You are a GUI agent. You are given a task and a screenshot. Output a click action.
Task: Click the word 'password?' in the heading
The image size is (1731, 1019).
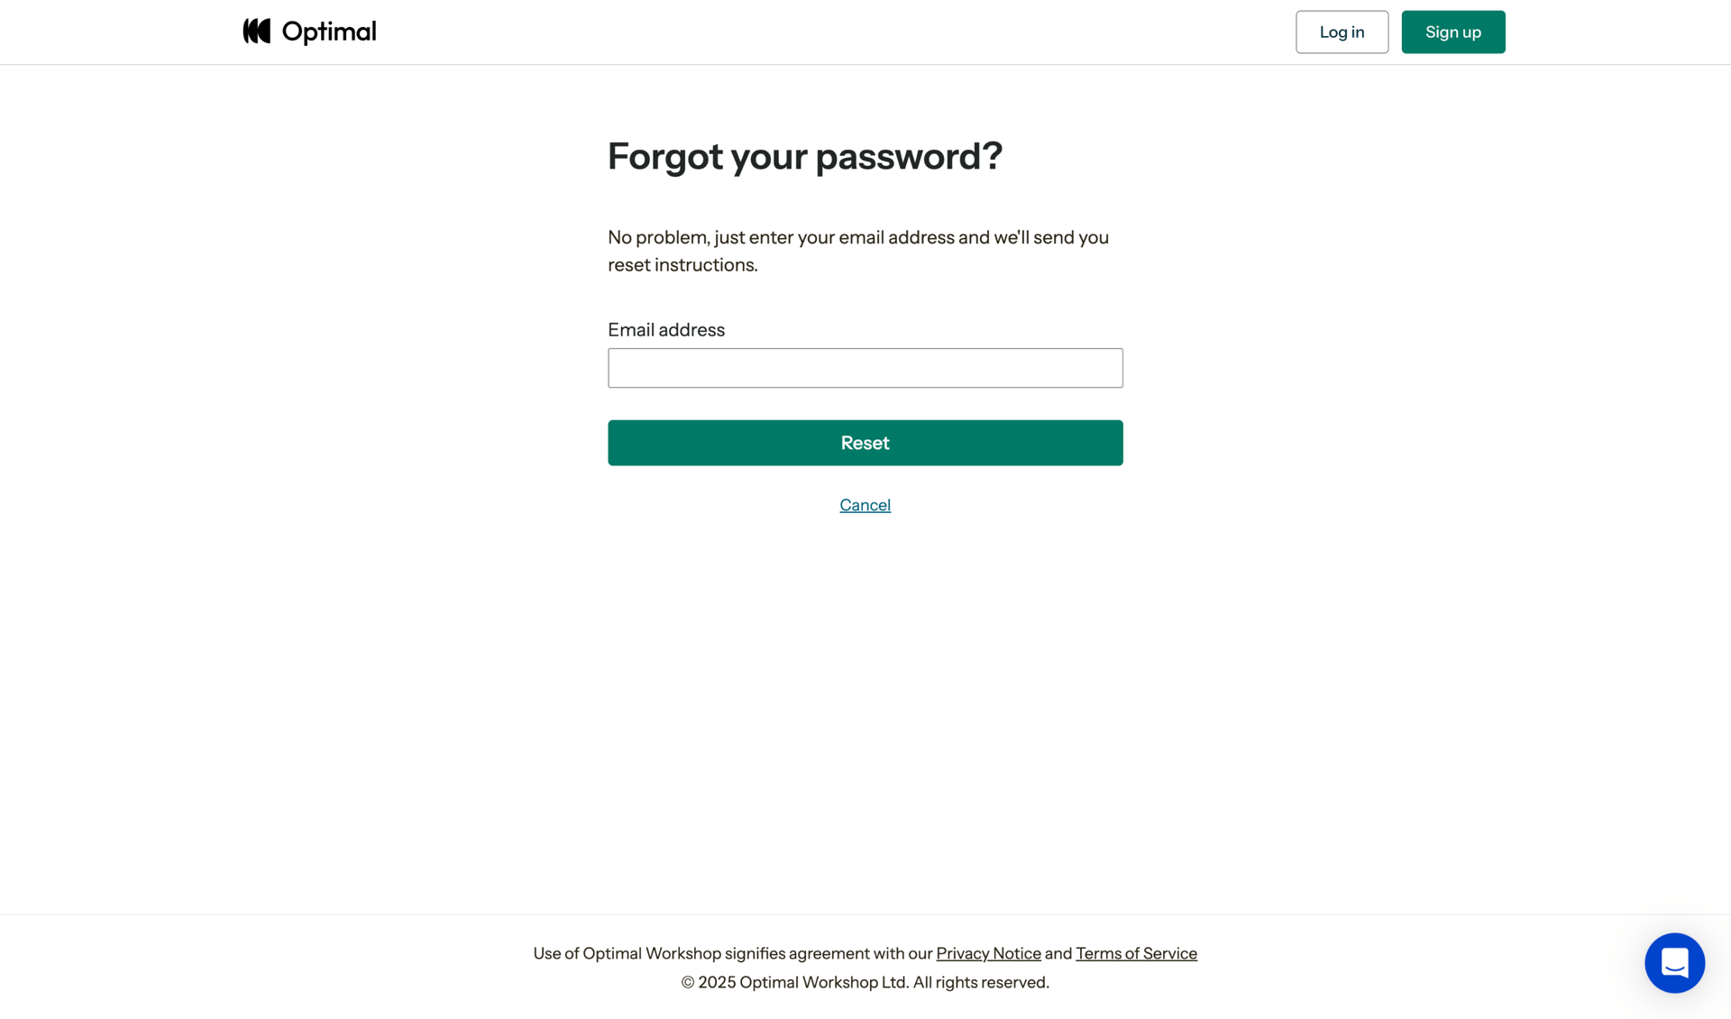[909, 156]
